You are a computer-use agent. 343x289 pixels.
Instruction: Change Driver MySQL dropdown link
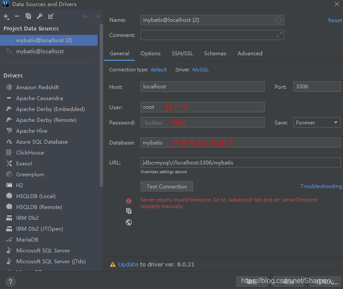tap(201, 70)
